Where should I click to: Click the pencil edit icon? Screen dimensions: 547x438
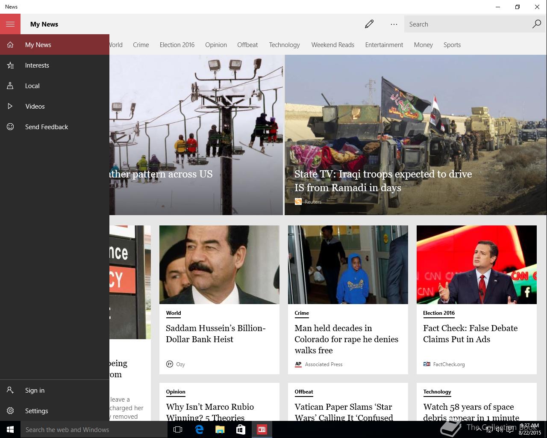tap(369, 24)
